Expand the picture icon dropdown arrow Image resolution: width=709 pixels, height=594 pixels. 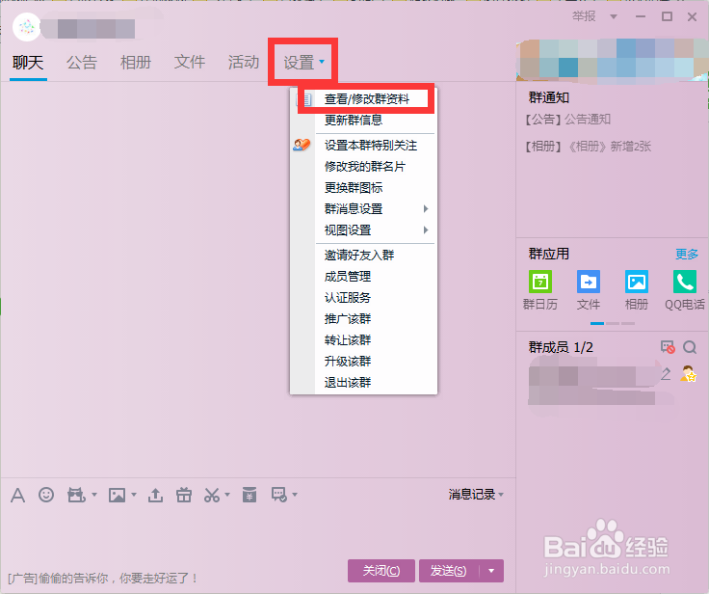point(134,495)
